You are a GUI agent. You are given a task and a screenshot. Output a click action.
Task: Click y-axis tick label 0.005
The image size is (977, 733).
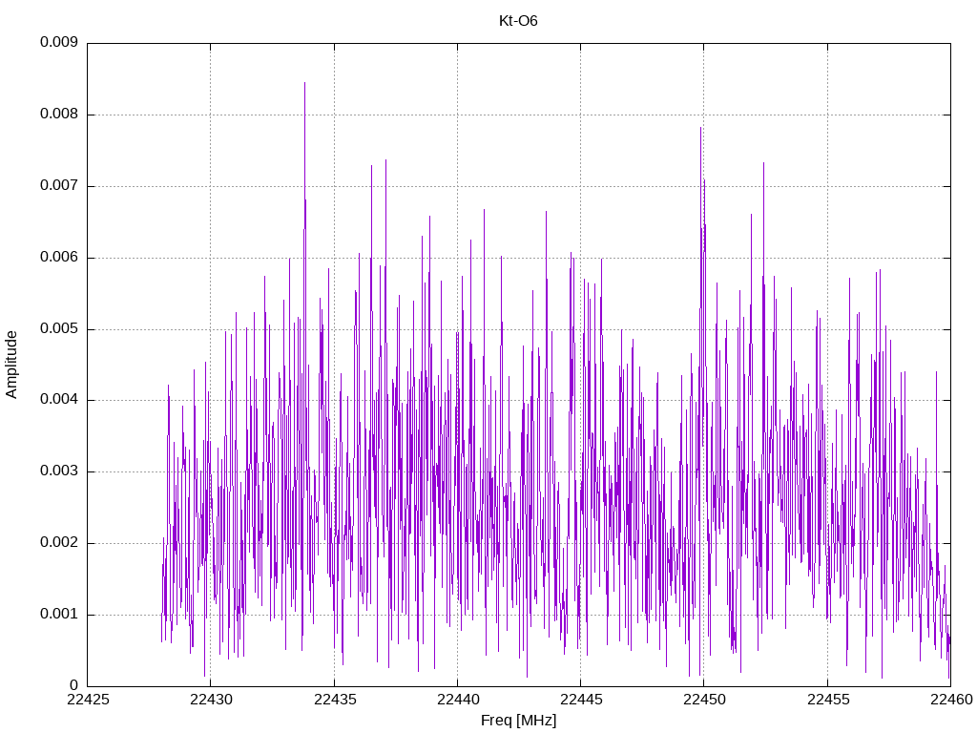59,328
